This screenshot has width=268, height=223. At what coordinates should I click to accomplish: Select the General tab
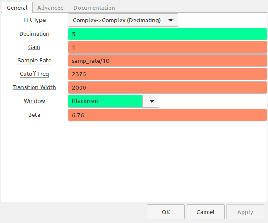17,8
